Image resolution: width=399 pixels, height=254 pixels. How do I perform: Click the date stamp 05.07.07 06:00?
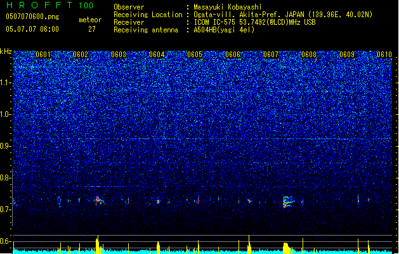[x=32, y=29]
